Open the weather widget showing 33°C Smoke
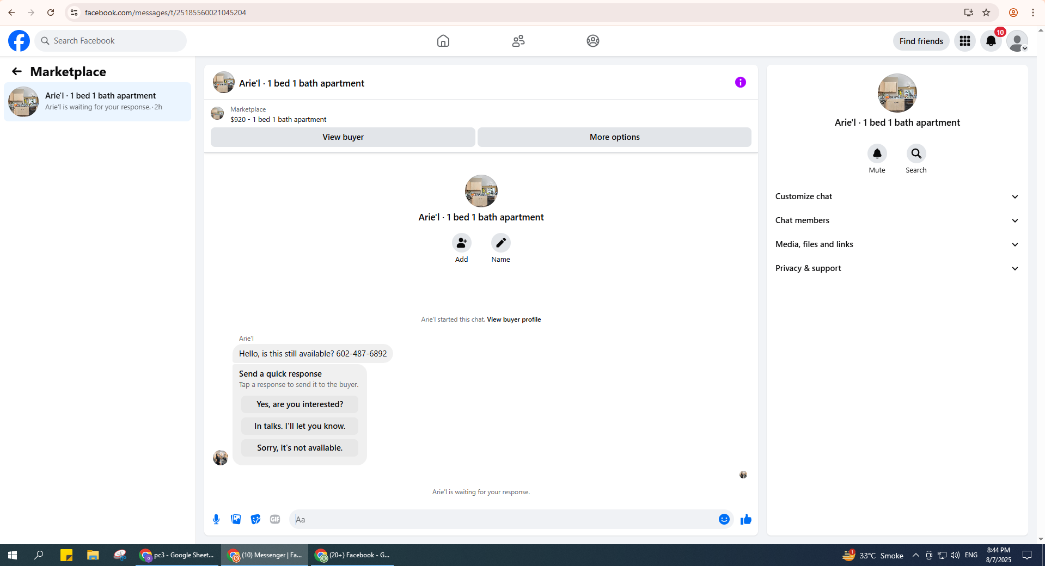The image size is (1045, 566). pos(873,555)
